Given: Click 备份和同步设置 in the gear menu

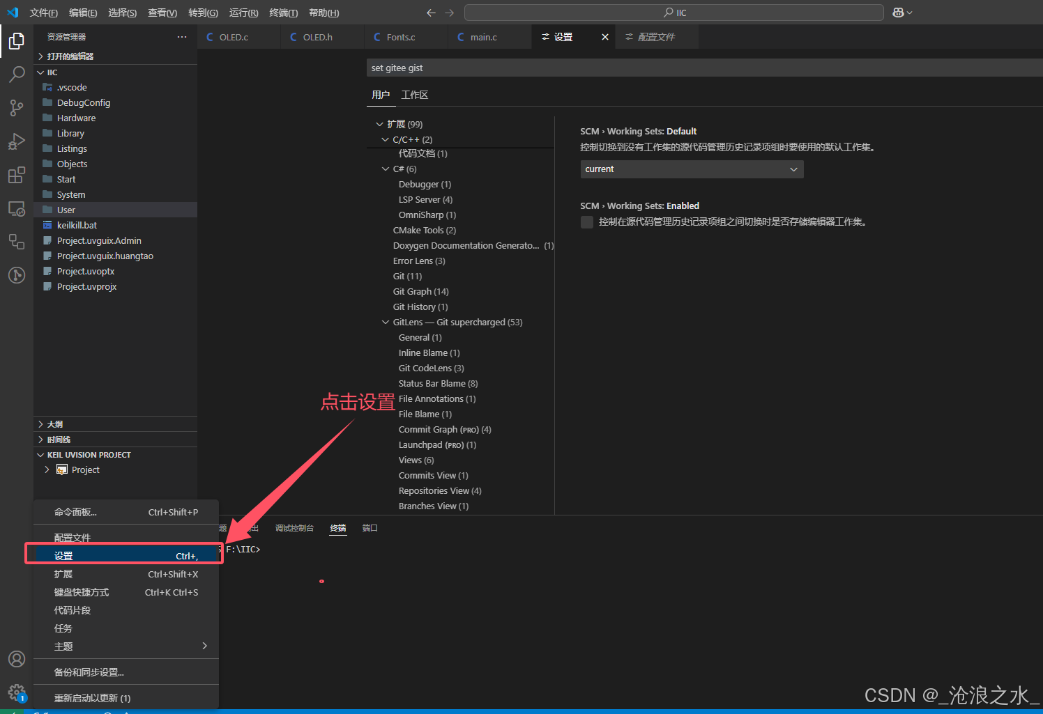Looking at the screenshot, I should [x=90, y=672].
